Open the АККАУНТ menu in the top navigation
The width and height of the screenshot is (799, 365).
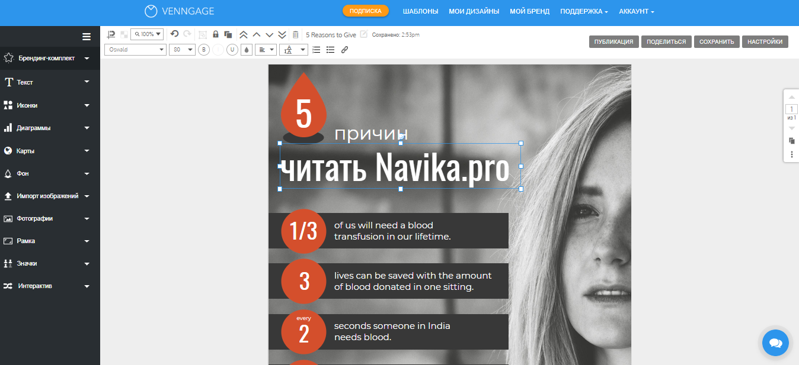point(636,11)
